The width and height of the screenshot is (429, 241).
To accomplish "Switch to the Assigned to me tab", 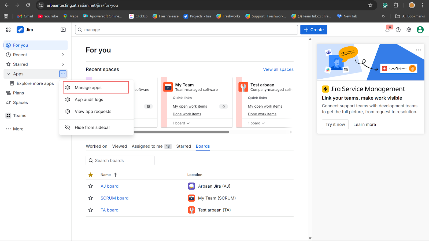I will (151, 146).
